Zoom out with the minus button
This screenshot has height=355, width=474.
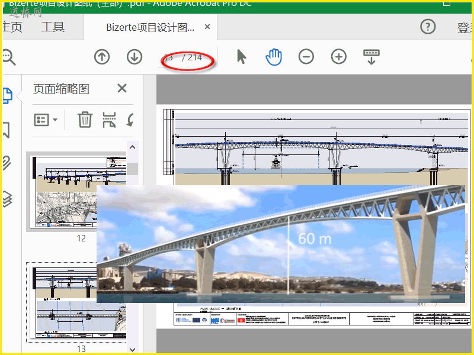pyautogui.click(x=306, y=57)
